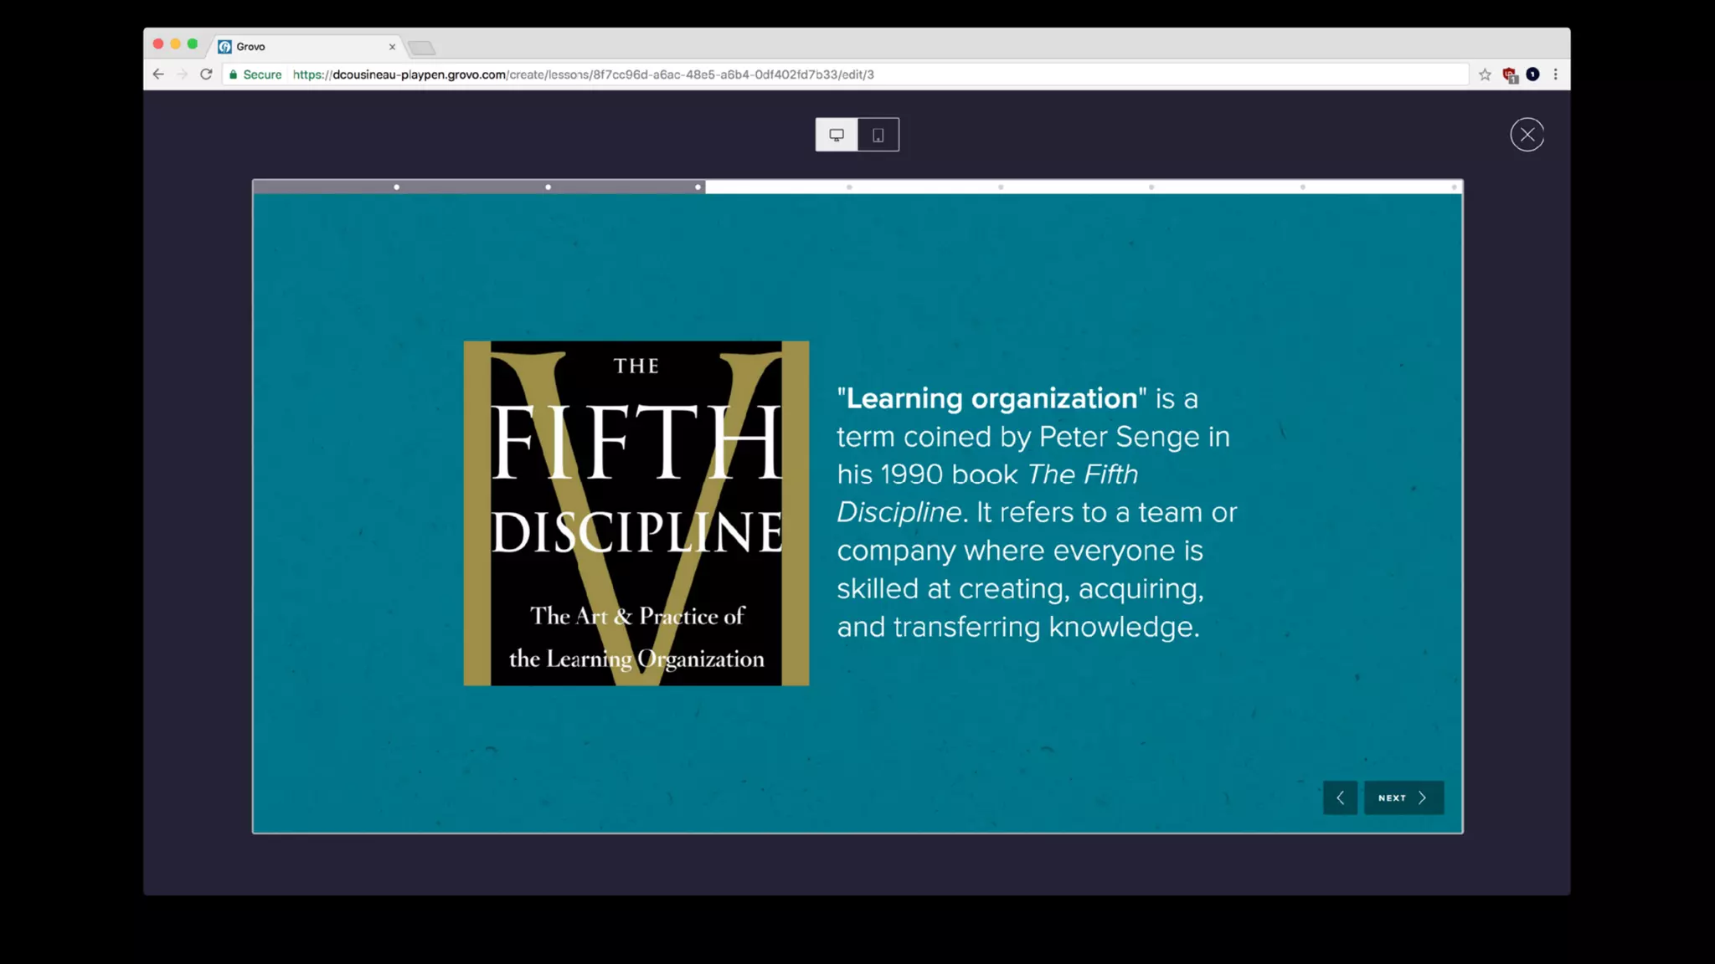
Task: Close the lesson preview with X icon
Action: pos(1527,135)
